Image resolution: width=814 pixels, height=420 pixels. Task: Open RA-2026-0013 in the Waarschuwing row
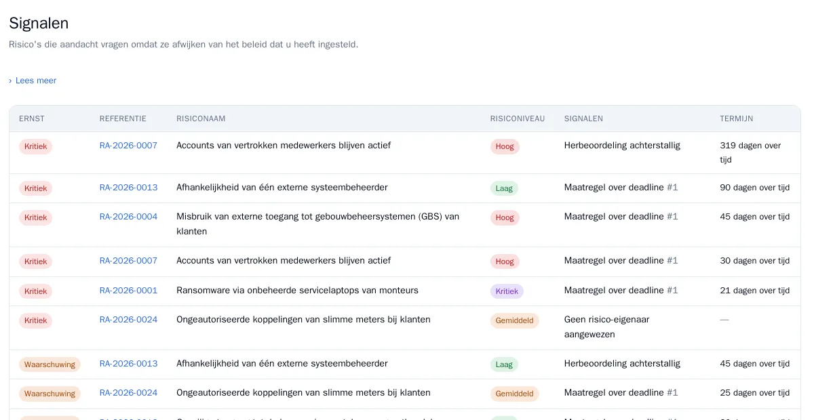tap(128, 364)
